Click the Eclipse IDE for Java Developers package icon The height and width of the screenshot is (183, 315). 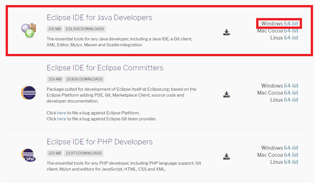(29, 30)
